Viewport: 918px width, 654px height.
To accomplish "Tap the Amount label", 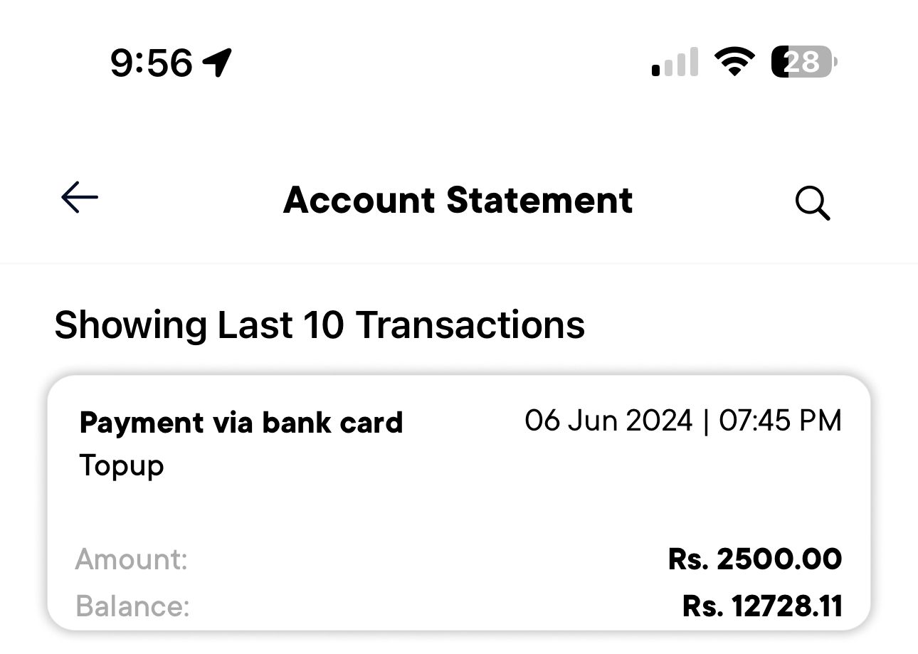I will pyautogui.click(x=132, y=559).
